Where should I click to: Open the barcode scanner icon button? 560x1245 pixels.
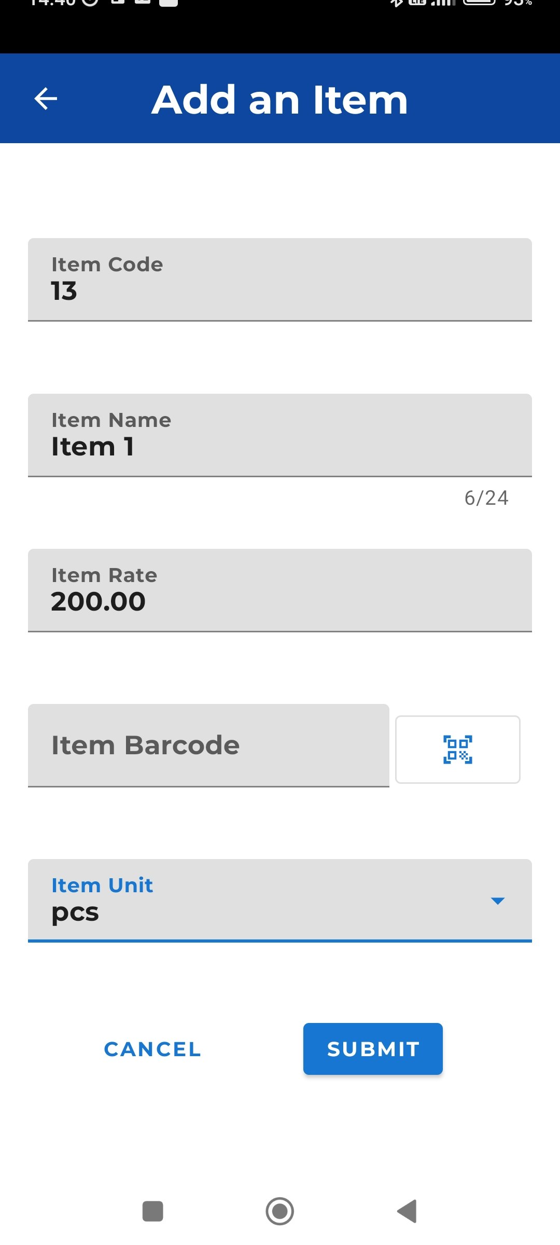point(458,750)
